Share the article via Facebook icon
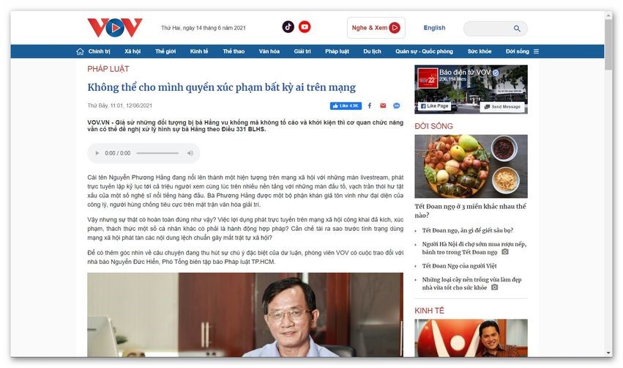623x368 pixels. 370,106
